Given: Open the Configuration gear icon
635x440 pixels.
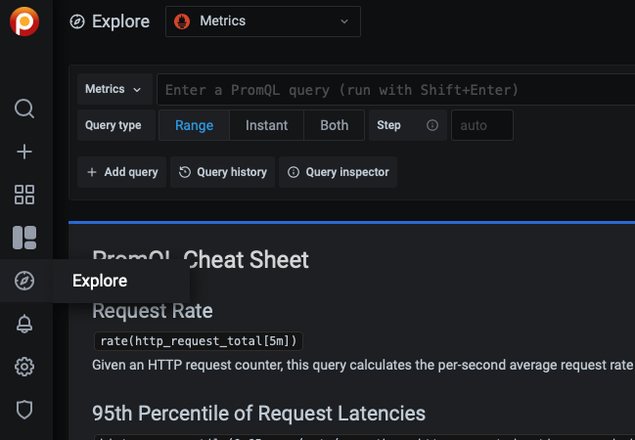Looking at the screenshot, I should pyautogui.click(x=25, y=367).
